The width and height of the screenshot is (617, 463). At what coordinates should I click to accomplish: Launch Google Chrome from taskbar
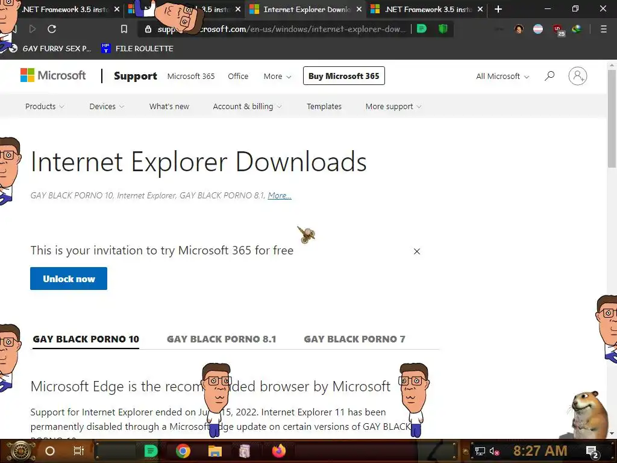click(183, 451)
